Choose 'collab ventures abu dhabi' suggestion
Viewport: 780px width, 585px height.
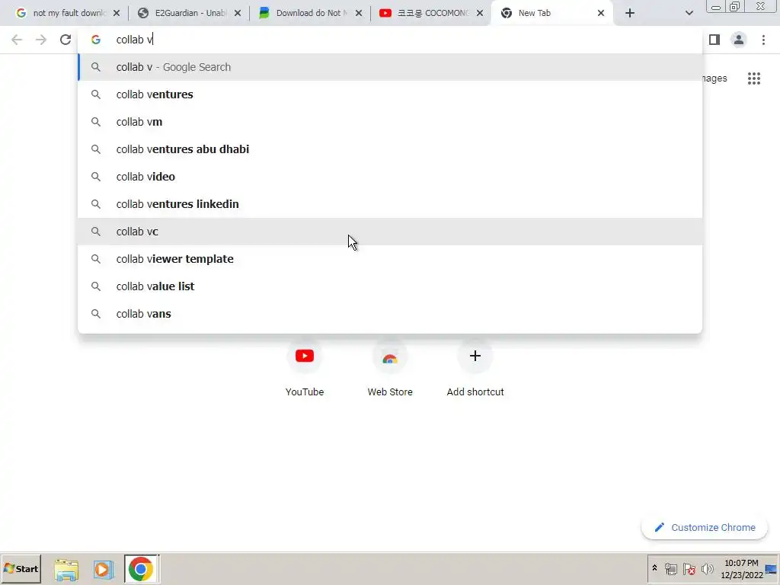point(390,149)
